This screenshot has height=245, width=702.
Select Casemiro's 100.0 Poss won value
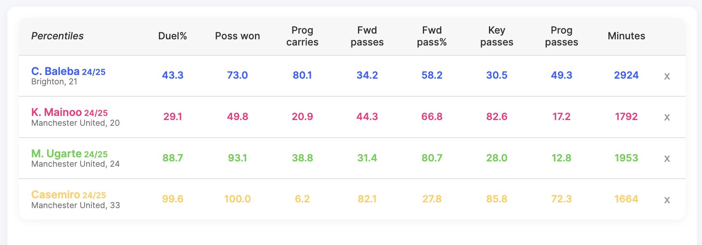point(237,199)
